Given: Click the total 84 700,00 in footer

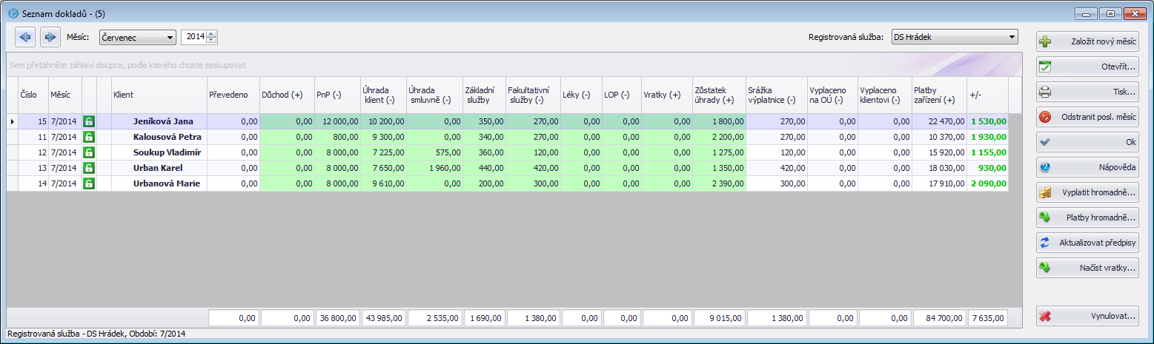Looking at the screenshot, I should (940, 317).
